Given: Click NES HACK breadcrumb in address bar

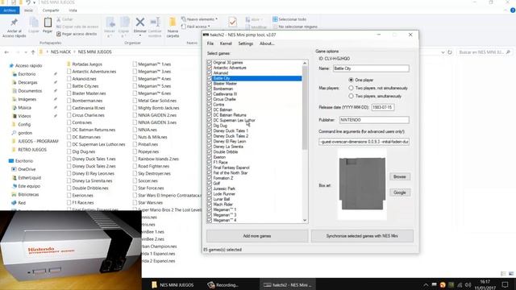Looking at the screenshot, I should click(60, 52).
